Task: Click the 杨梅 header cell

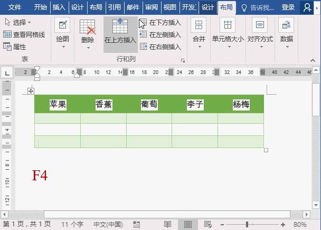Action: click(x=241, y=104)
